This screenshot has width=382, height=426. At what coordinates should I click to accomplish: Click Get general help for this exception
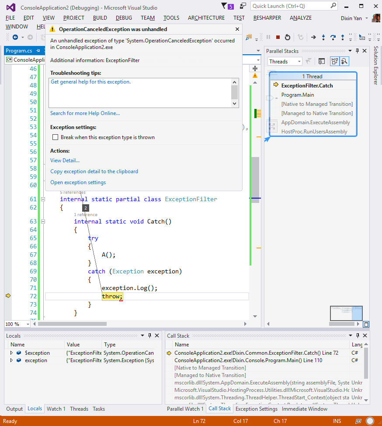[90, 82]
